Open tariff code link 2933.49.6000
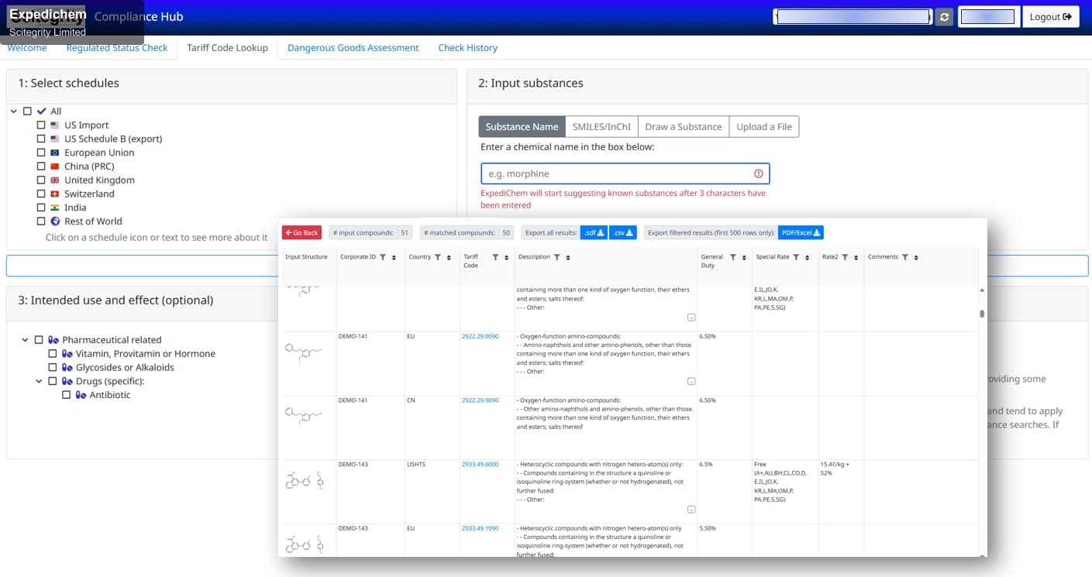 [481, 465]
